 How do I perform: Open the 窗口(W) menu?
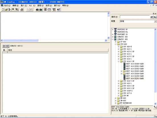pyautogui.click(x=57, y=5)
